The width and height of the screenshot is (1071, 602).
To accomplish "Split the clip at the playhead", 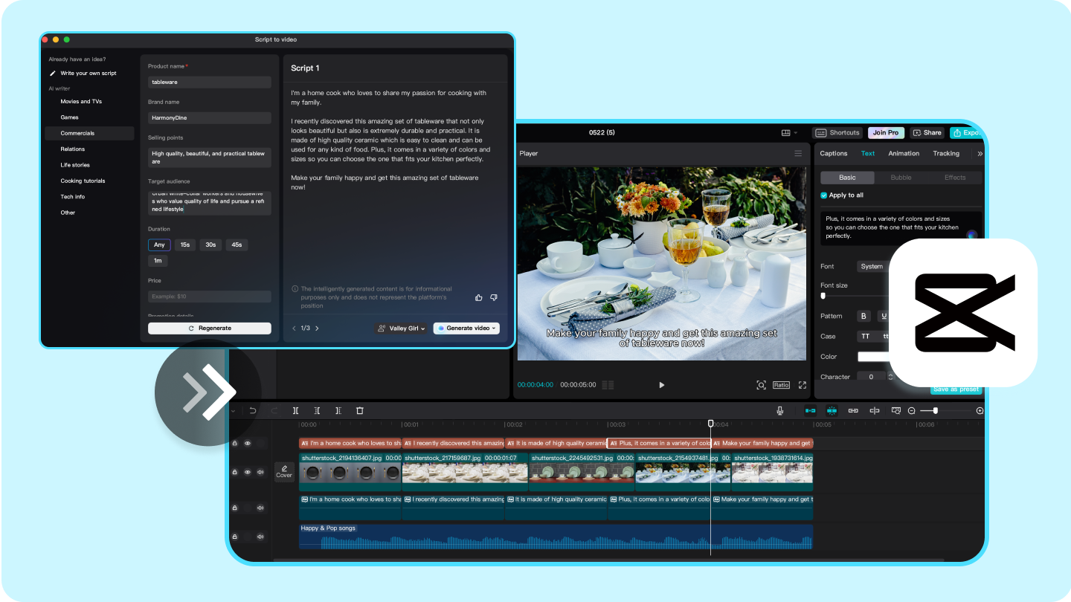I will point(296,410).
